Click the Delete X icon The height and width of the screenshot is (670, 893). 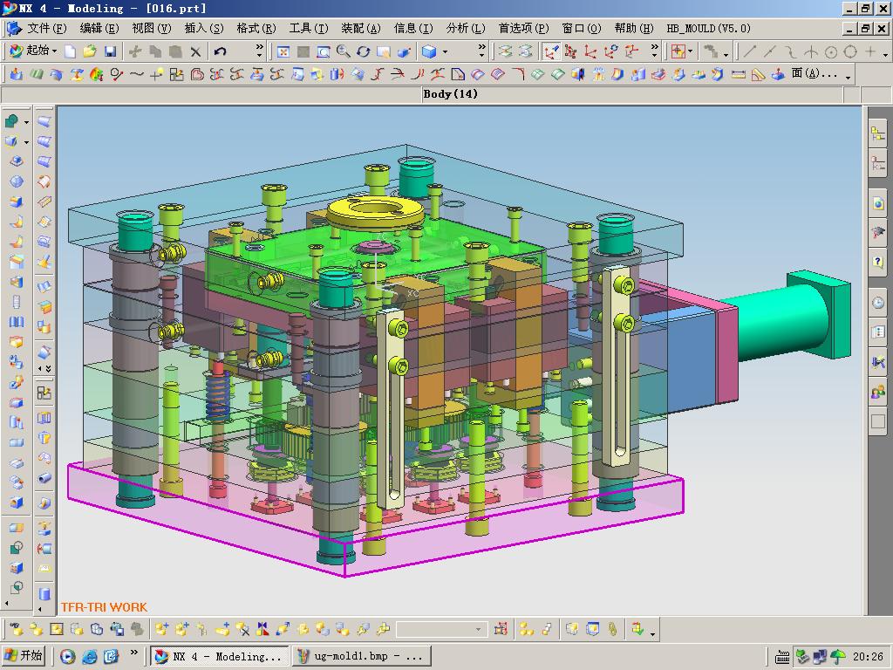point(195,51)
